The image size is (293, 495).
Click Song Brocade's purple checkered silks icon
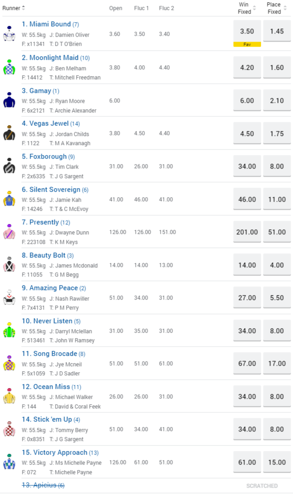coord(9,363)
